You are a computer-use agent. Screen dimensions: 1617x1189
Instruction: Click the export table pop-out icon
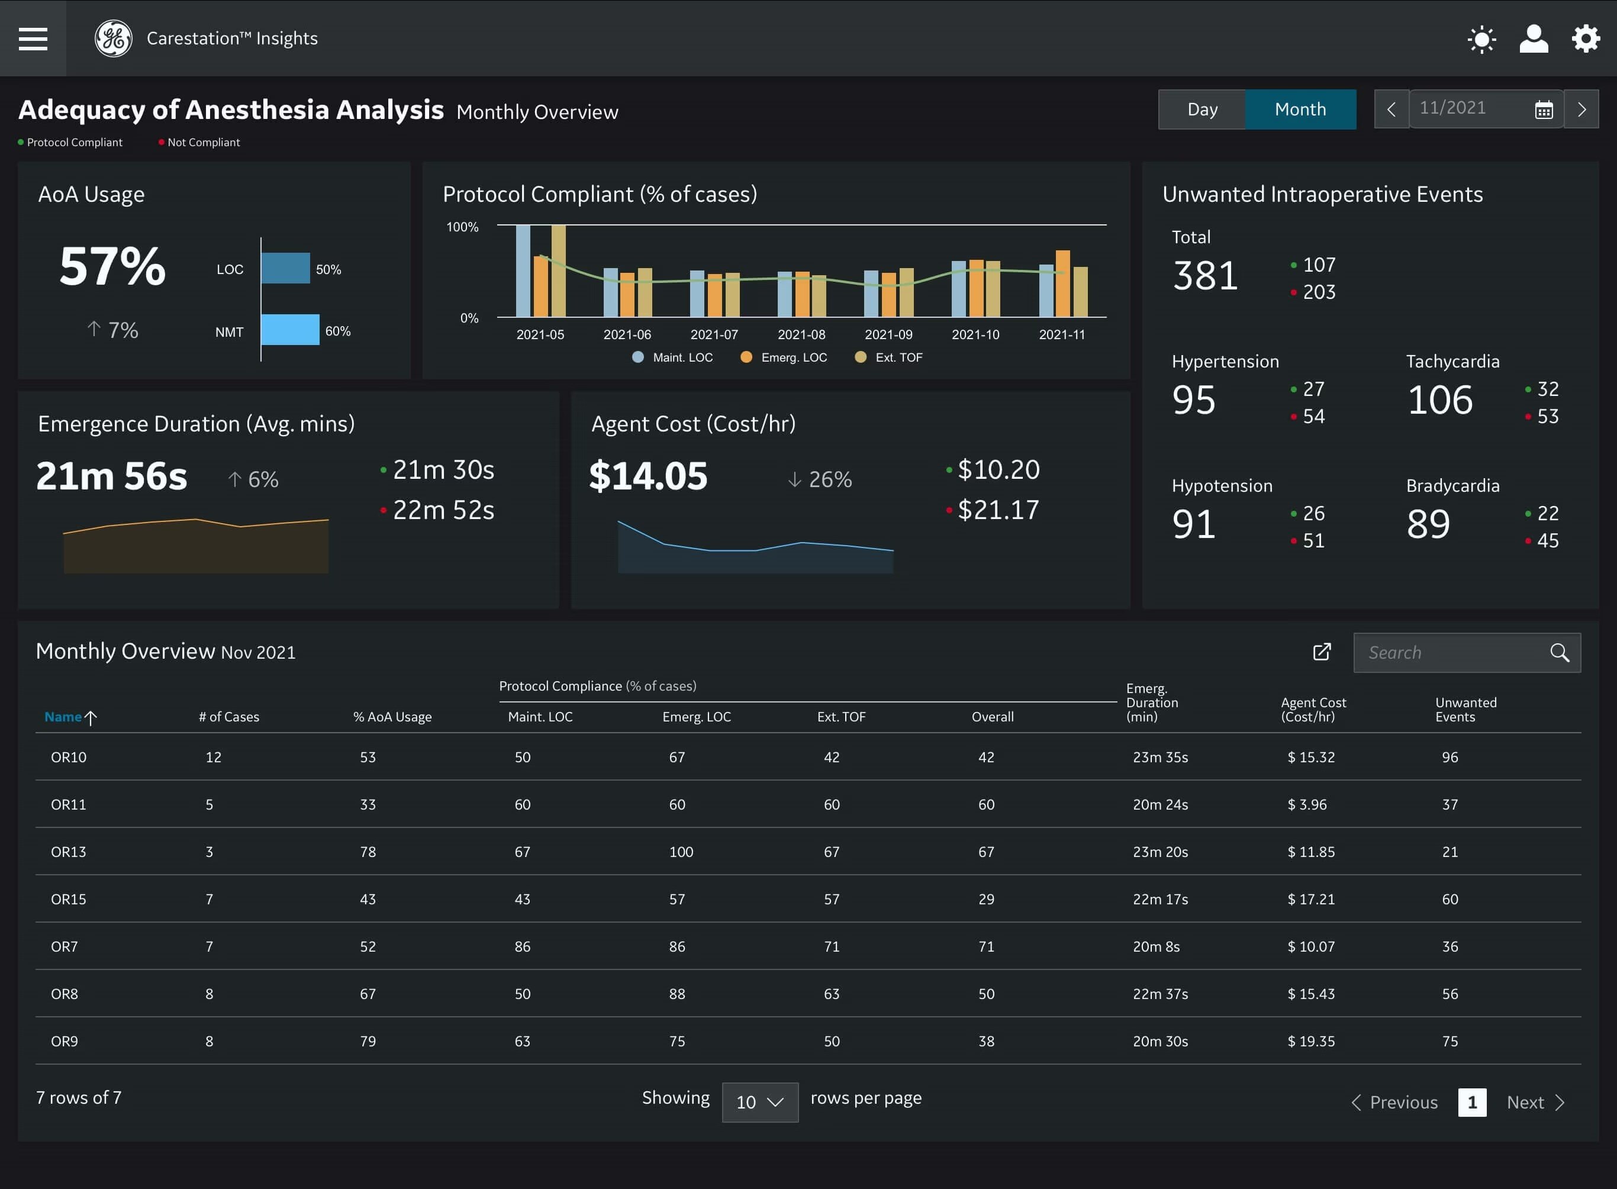coord(1322,652)
